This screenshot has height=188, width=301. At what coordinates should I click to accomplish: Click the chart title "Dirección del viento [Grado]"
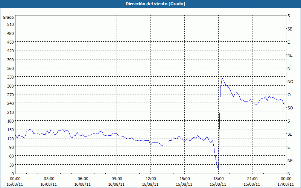tap(155, 4)
